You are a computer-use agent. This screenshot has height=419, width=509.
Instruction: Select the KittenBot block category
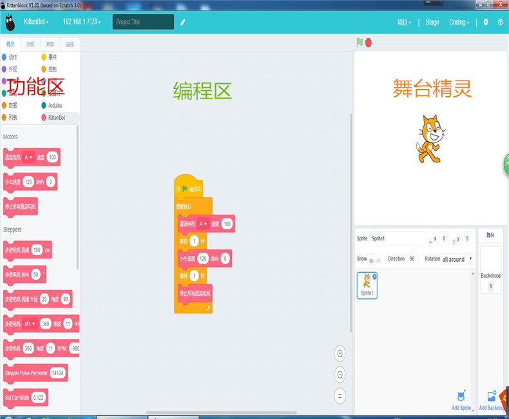[57, 117]
